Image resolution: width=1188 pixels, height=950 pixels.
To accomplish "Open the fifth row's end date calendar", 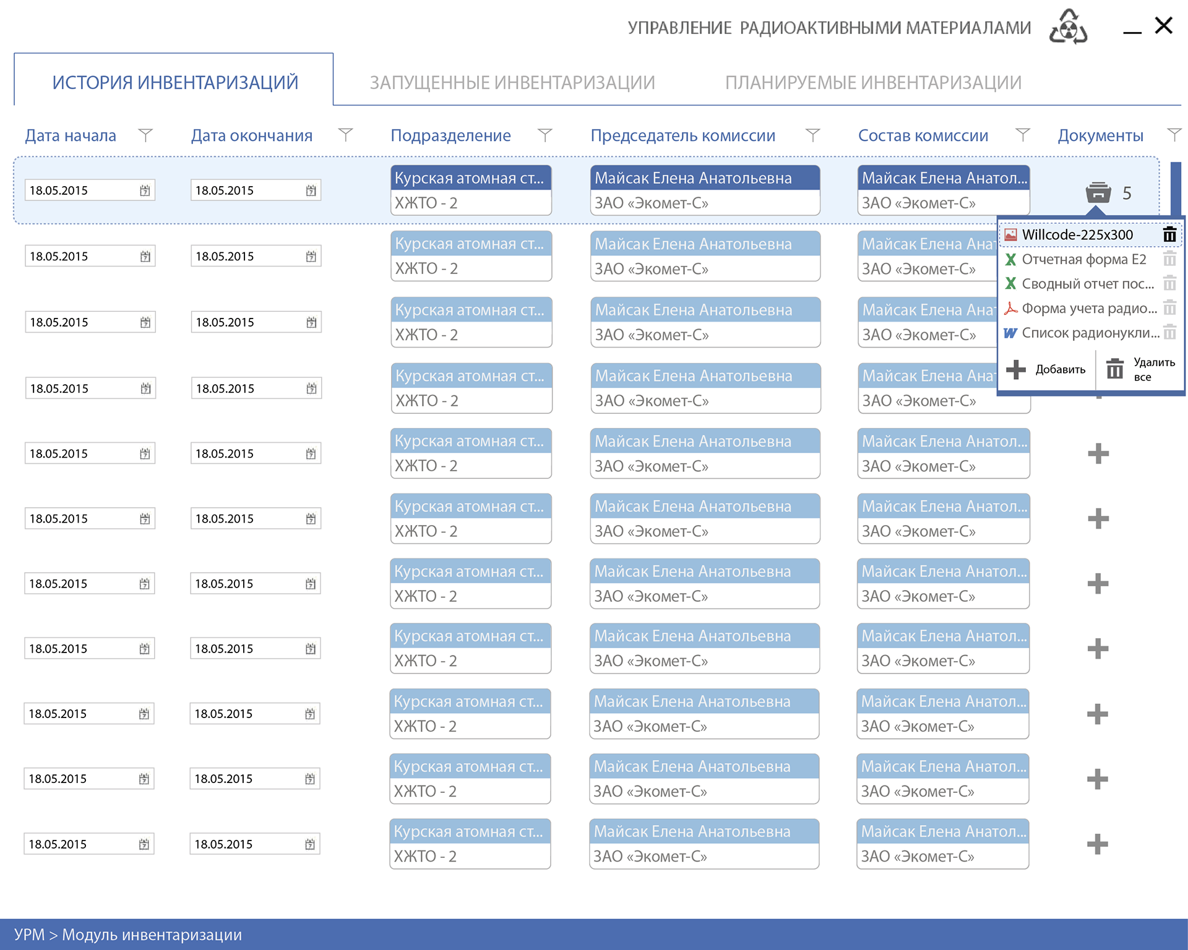I will pos(311,454).
